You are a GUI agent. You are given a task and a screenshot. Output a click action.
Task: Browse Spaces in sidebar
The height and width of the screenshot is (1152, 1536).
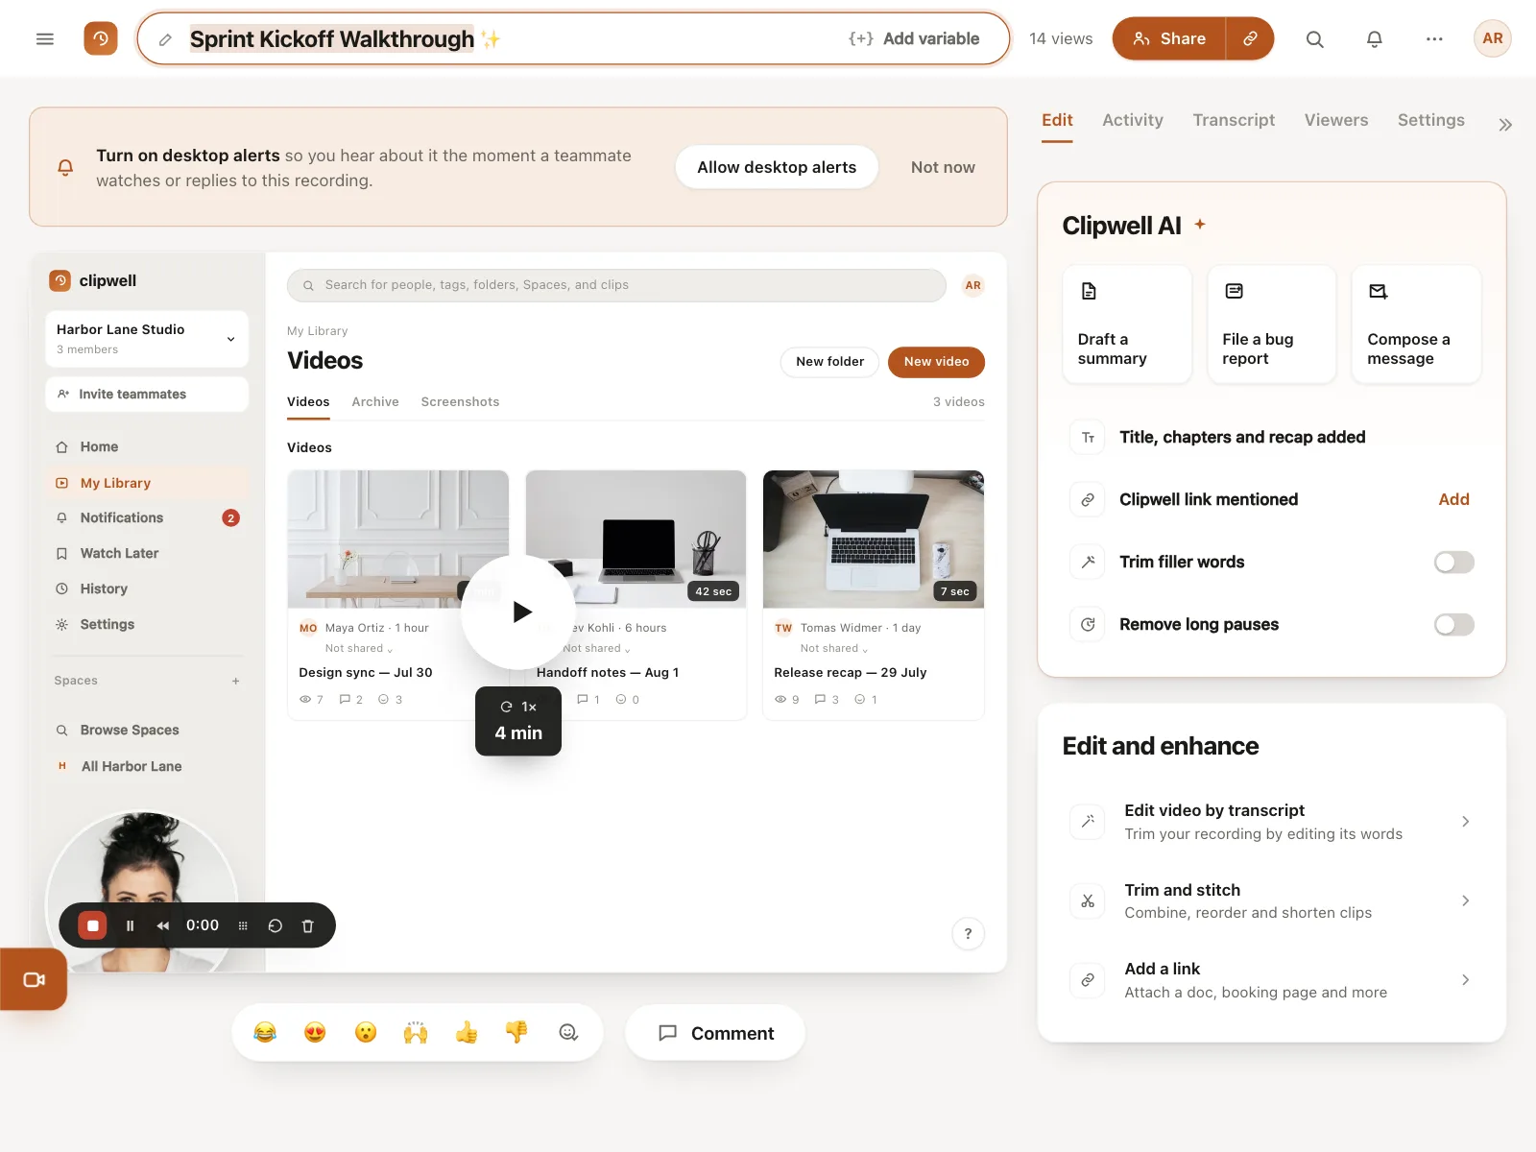(147, 731)
